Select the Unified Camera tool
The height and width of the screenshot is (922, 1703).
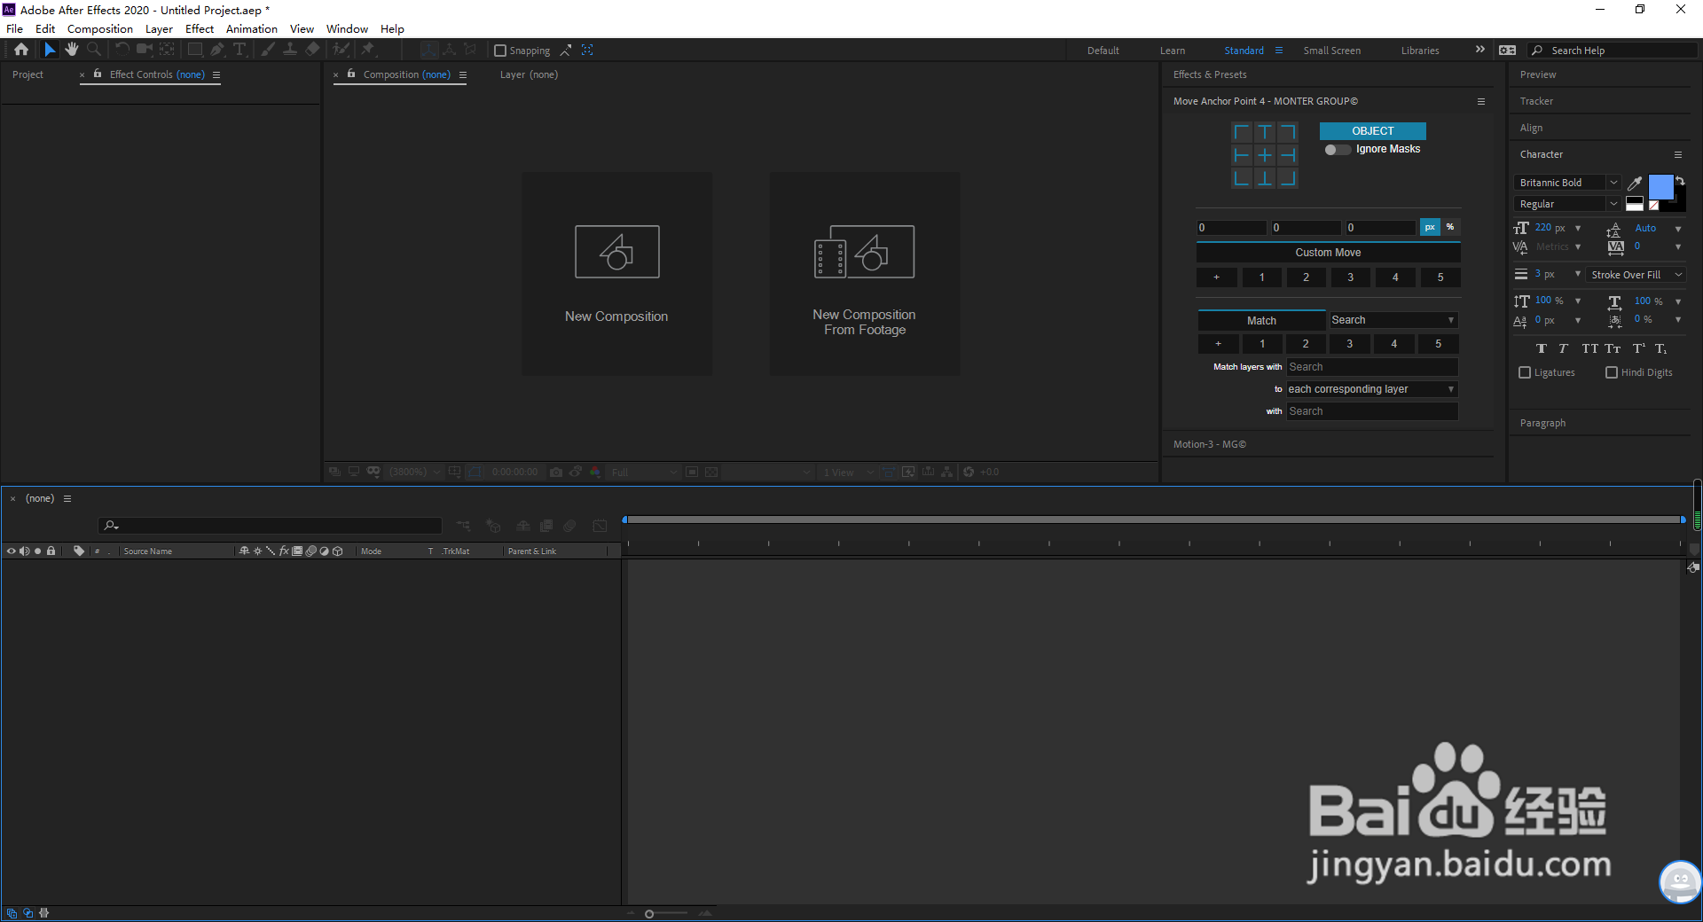pos(145,50)
